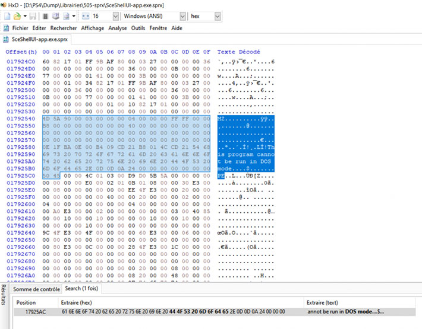This screenshot has height=329, width=422.
Task: Expand the disk image dropdown arrow
Action: 74,16
